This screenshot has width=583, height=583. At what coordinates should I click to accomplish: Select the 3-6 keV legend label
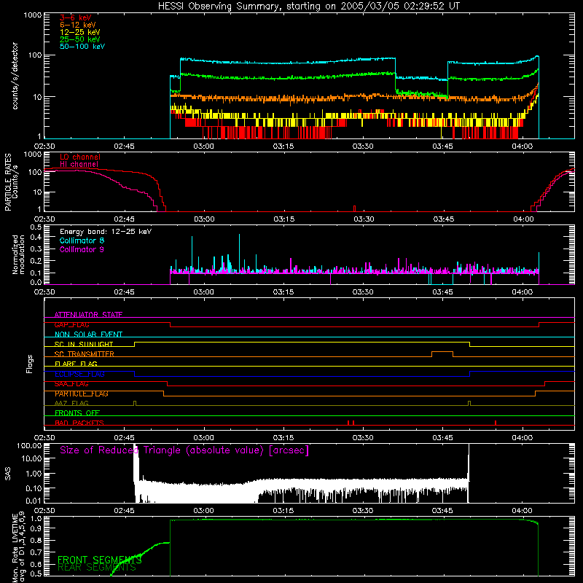point(76,17)
